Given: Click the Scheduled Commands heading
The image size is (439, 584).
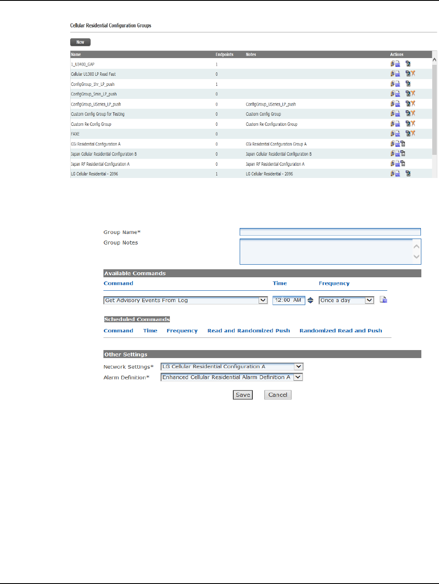Looking at the screenshot, I should click(137, 319).
